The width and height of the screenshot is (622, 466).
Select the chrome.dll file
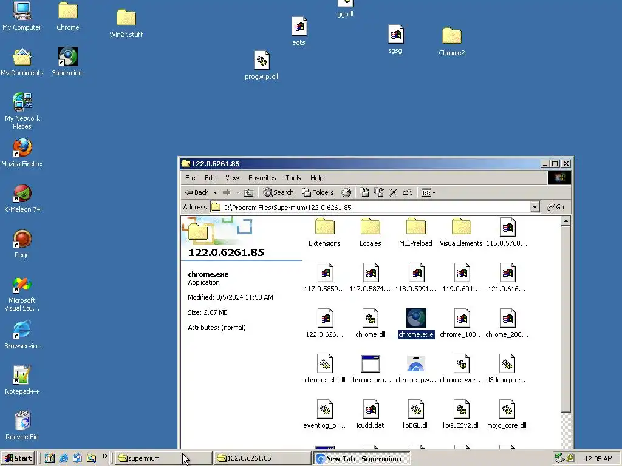click(x=370, y=323)
